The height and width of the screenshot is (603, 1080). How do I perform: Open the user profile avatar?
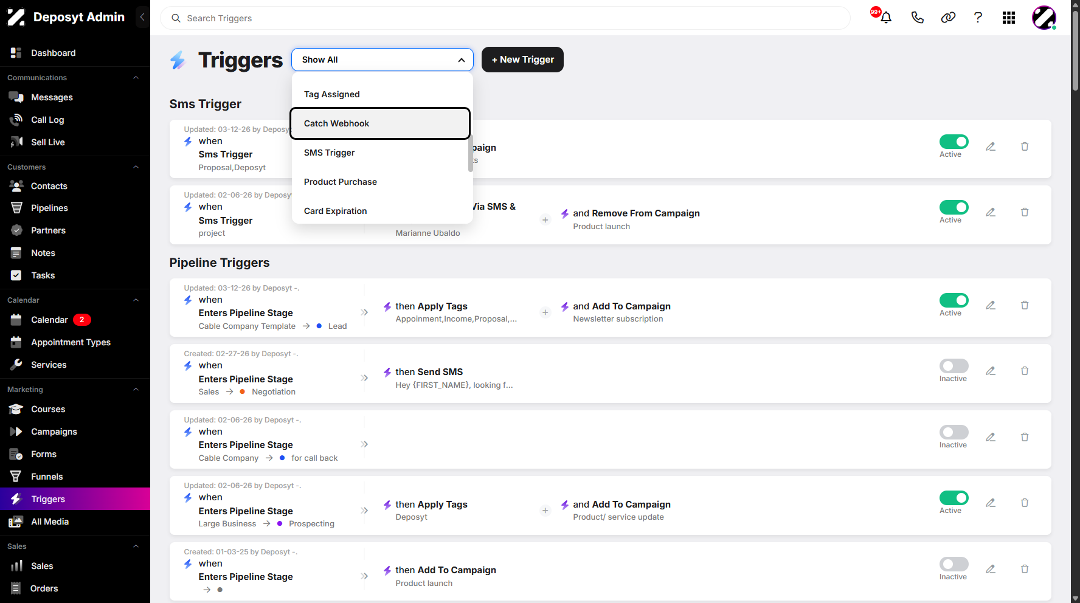pyautogui.click(x=1044, y=18)
